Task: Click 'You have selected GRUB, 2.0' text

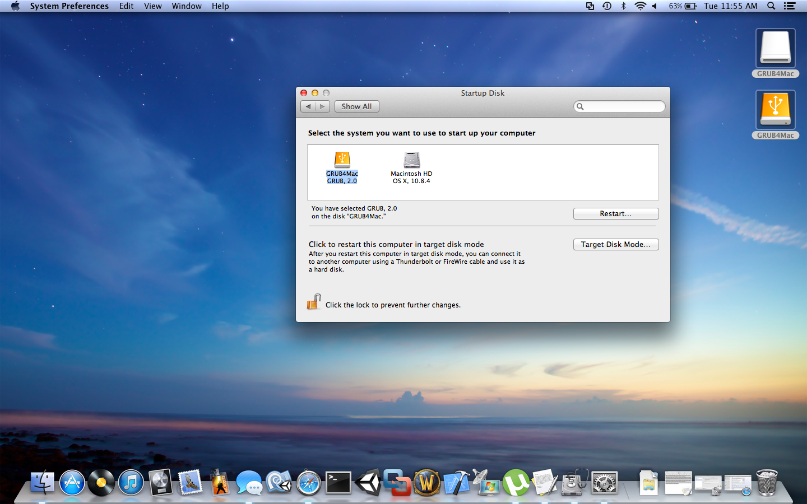Action: 354,208
